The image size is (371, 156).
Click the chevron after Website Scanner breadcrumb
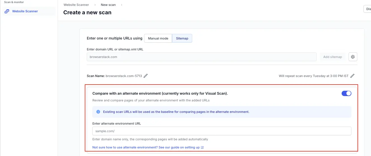pos(95,5)
